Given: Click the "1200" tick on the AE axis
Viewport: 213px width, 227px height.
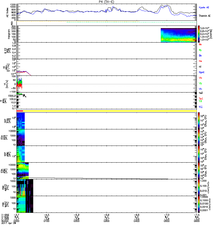Looking at the screenshot, I should pos(13,5).
